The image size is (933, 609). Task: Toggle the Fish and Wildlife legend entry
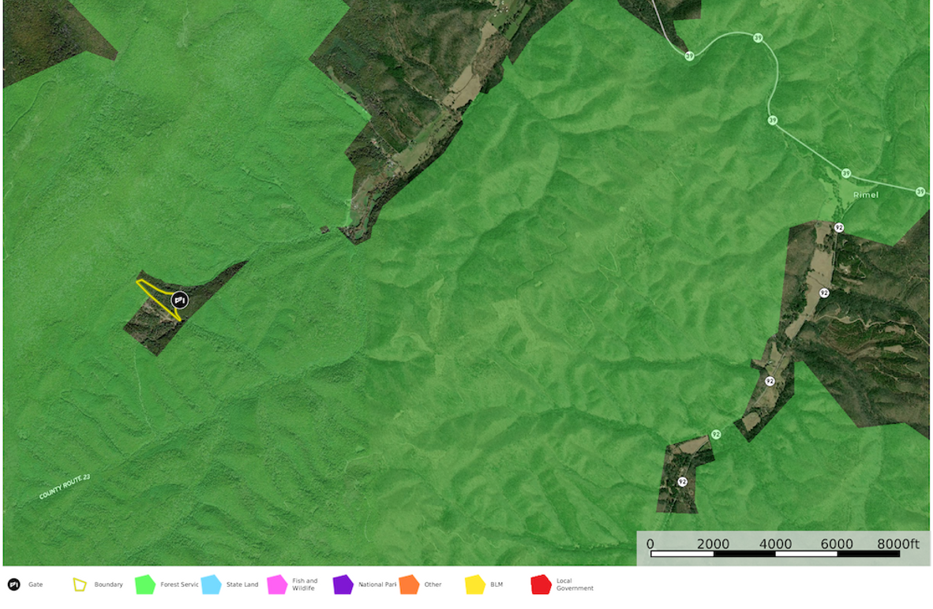tap(275, 585)
